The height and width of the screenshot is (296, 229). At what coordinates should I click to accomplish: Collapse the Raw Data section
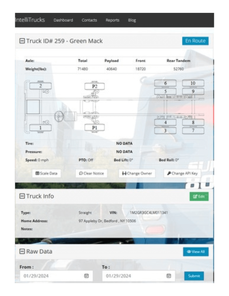point(22,251)
